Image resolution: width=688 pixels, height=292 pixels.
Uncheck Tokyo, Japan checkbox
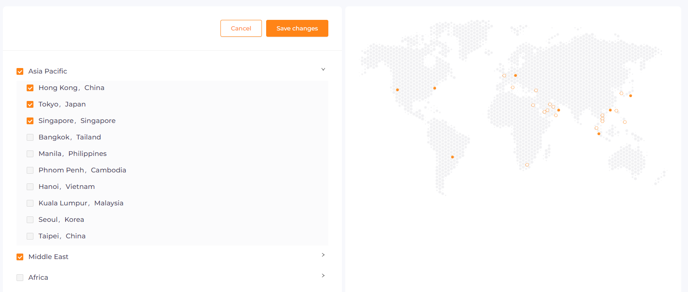point(30,104)
